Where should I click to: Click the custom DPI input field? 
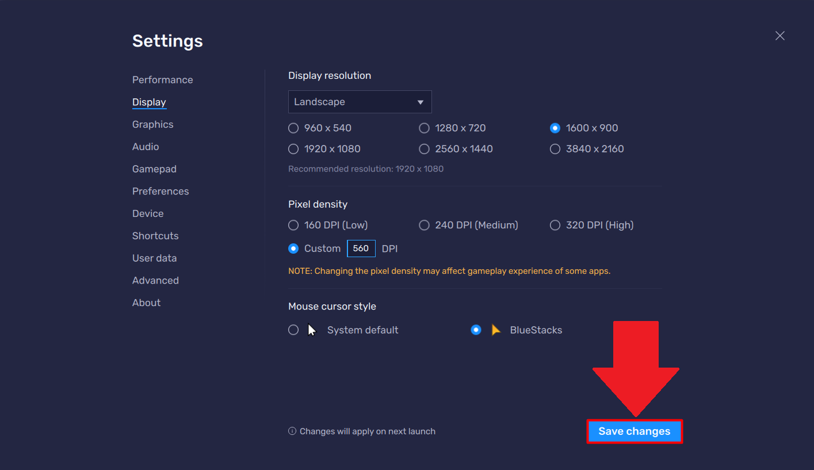pos(361,249)
